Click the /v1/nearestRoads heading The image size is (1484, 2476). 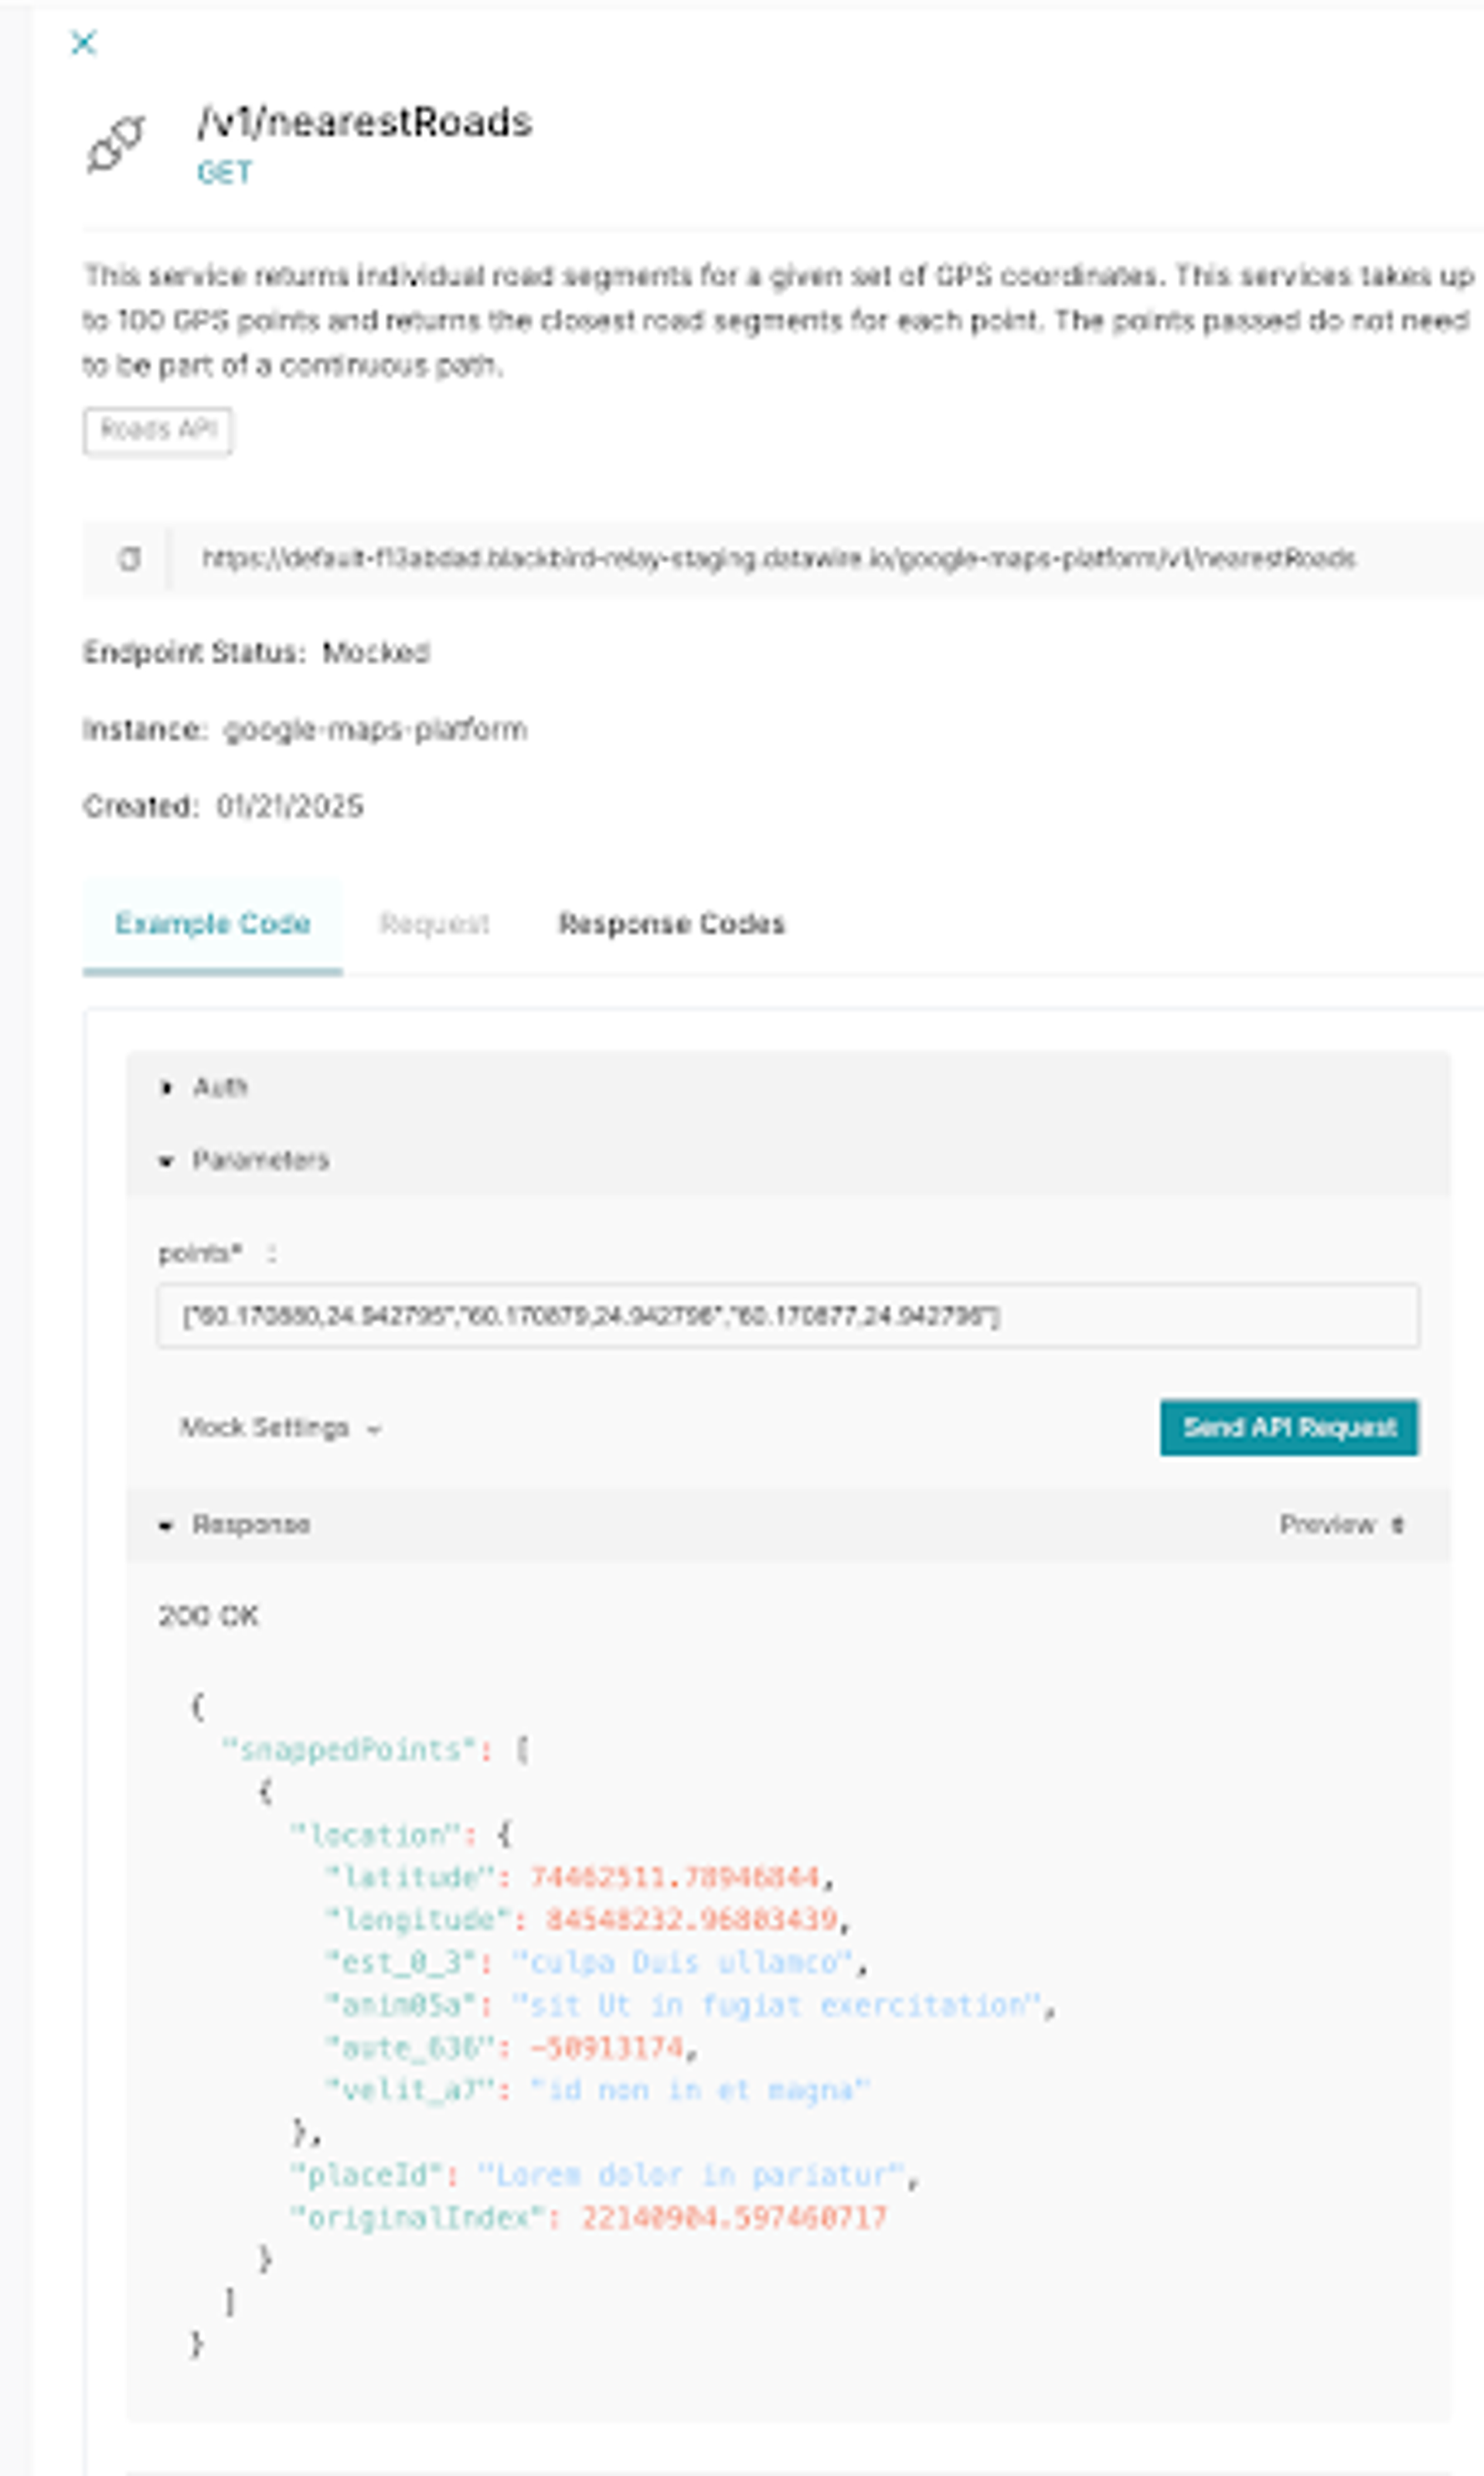tap(364, 122)
